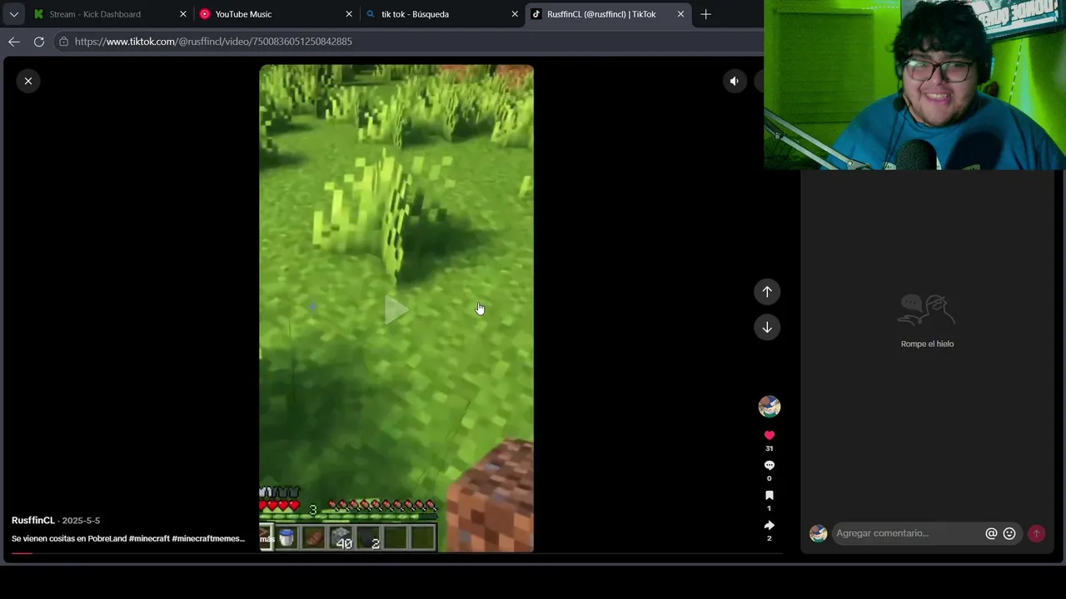The height and width of the screenshot is (599, 1066).
Task: Open comments via the speech bubble icon
Action: (769, 465)
